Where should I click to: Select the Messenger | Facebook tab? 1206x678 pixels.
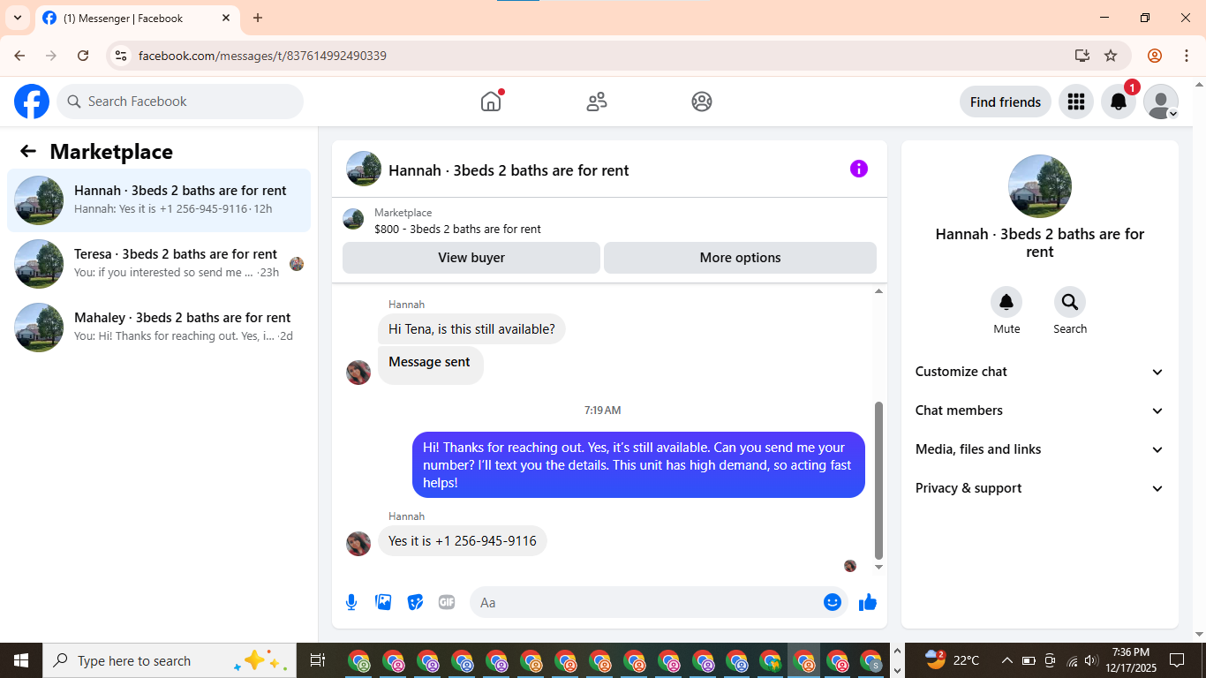[x=137, y=18]
